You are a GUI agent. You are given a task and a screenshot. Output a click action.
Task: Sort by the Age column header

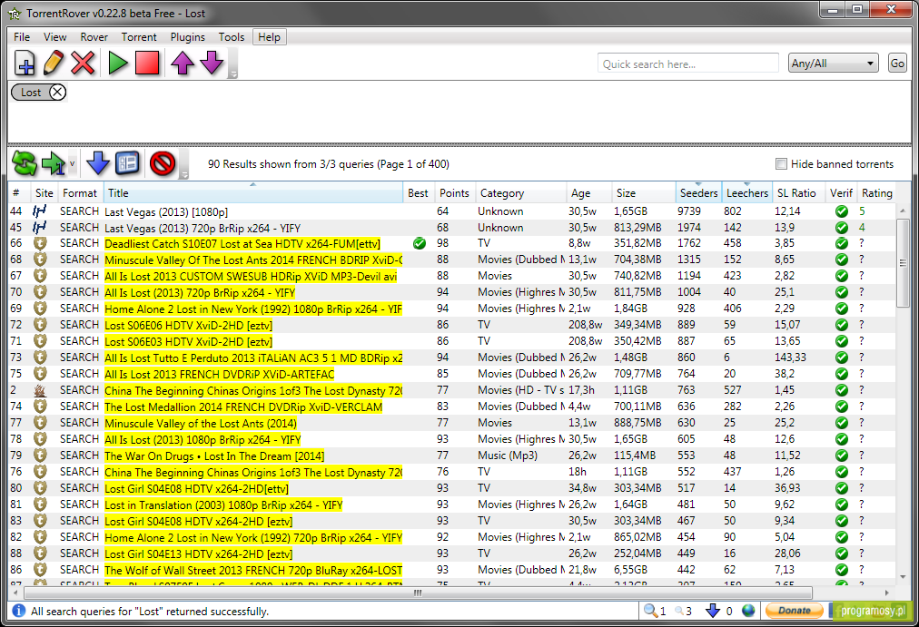point(589,192)
